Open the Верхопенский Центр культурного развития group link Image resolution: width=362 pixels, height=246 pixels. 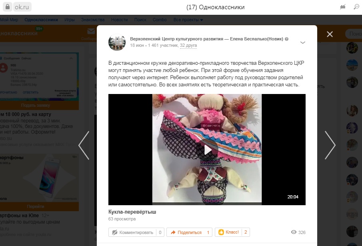[177, 39]
